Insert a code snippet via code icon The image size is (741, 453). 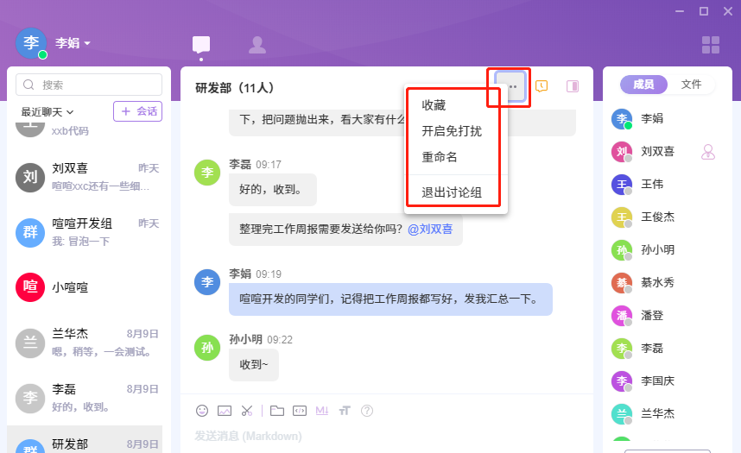click(x=300, y=411)
